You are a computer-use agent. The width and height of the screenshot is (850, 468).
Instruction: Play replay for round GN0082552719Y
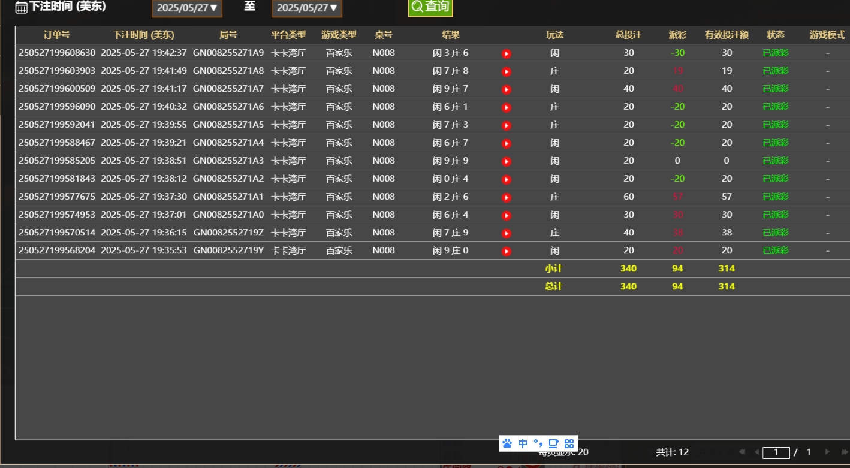tap(507, 251)
